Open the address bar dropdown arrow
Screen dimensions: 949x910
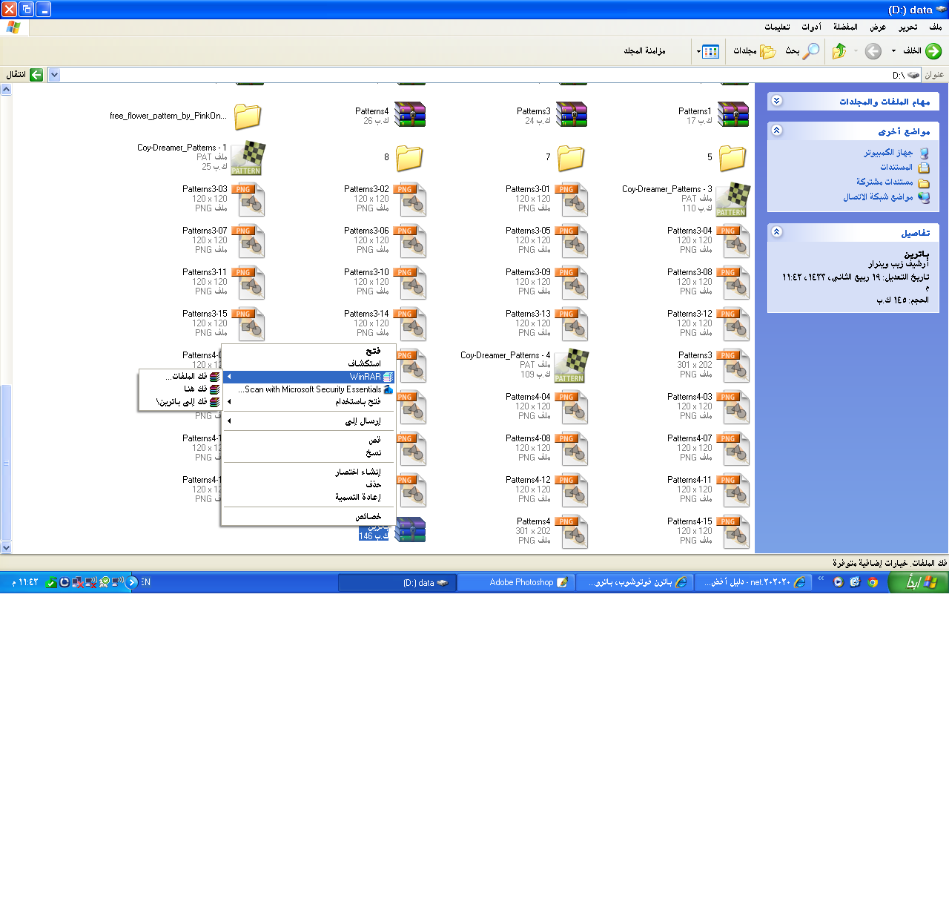[x=54, y=75]
